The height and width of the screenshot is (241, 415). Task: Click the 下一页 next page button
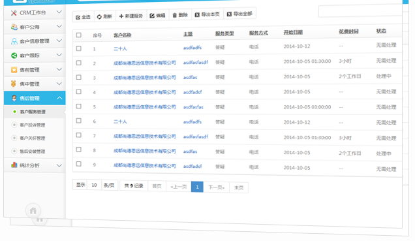coord(216,187)
